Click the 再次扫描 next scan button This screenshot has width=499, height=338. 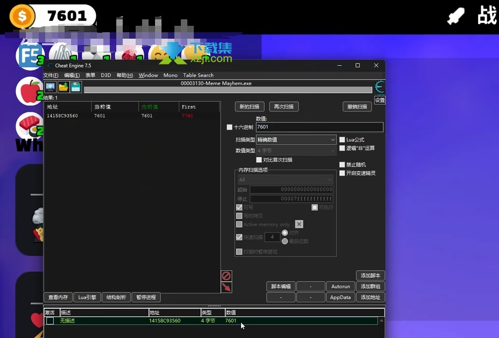(x=284, y=107)
